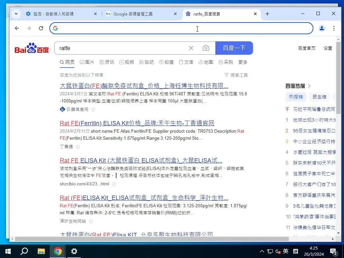
Task: Open File Explorer from the taskbar
Action: click(x=41, y=251)
